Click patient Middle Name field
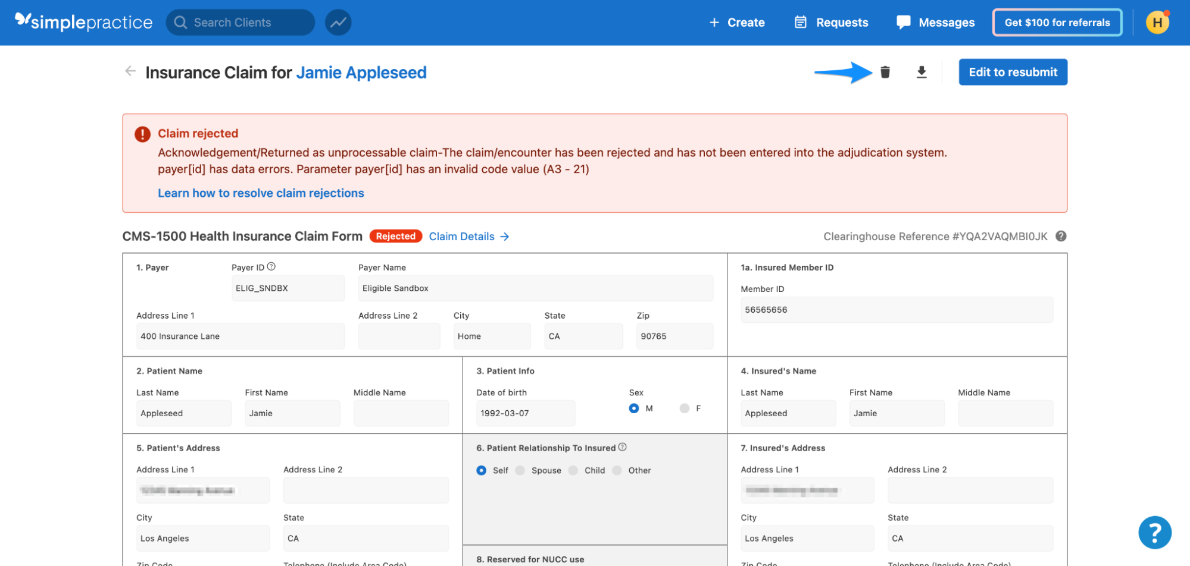1190x566 pixels. tap(401, 413)
